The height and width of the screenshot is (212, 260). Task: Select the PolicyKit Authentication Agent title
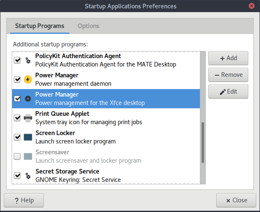(78, 56)
